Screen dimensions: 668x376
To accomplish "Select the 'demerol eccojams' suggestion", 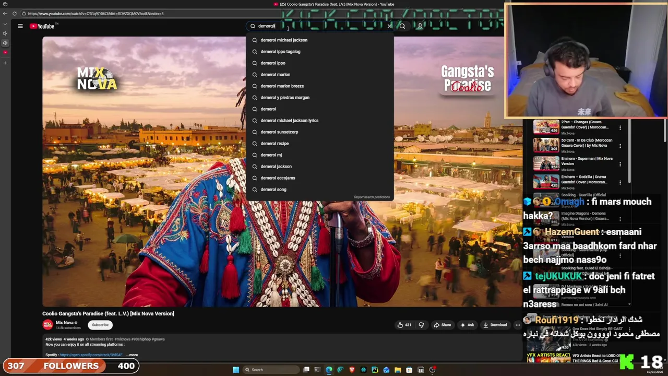I will pos(320,178).
